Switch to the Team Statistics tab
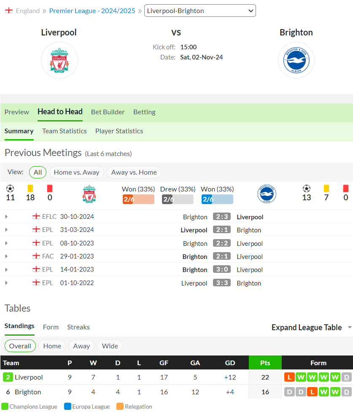Screen dimensions: 353x412 click(65, 131)
